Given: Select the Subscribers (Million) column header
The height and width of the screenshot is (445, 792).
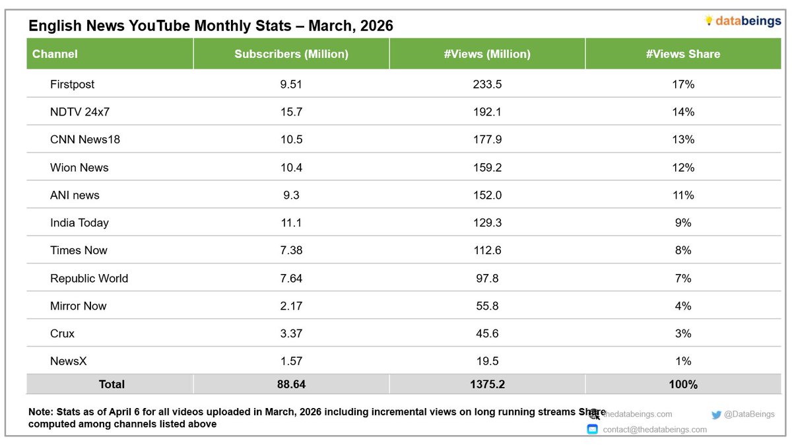Looking at the screenshot, I should point(291,54).
